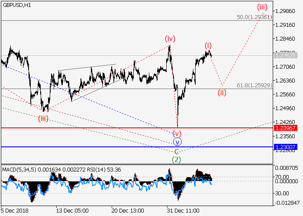
Task: Select the GBPUSD,H1 chart title
Action: click(x=17, y=4)
